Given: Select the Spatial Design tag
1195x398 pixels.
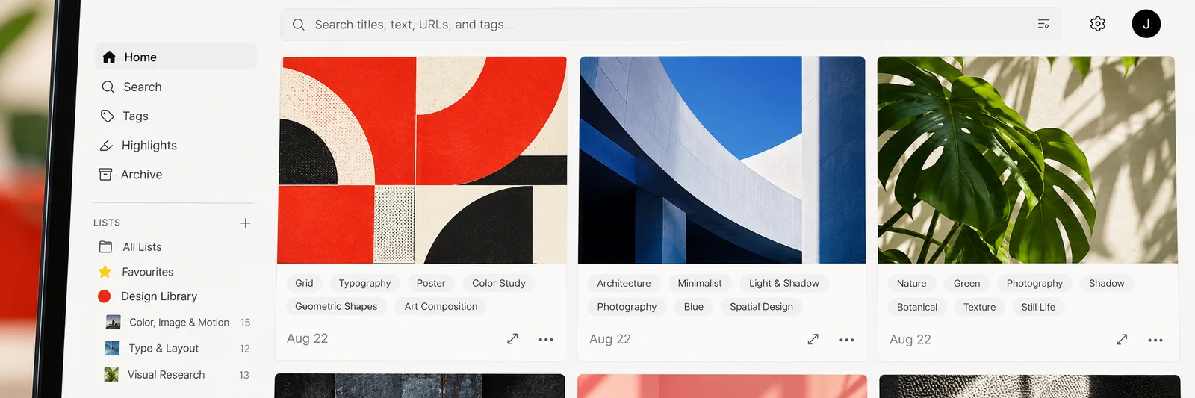Looking at the screenshot, I should (761, 307).
